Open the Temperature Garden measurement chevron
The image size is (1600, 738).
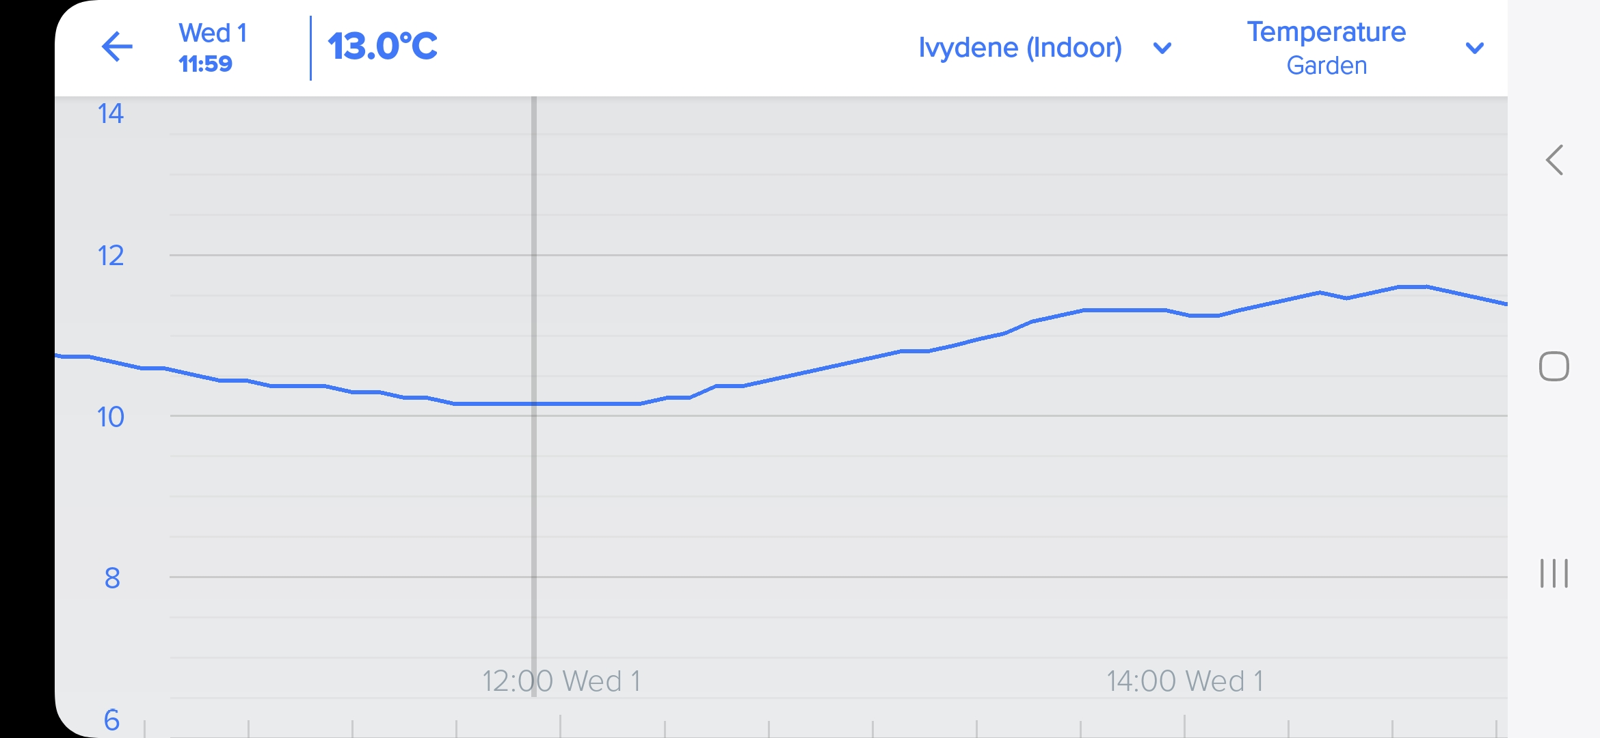[x=1475, y=49]
